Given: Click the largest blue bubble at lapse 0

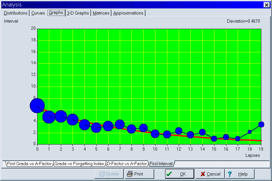Looking at the screenshot, I should (x=37, y=106).
